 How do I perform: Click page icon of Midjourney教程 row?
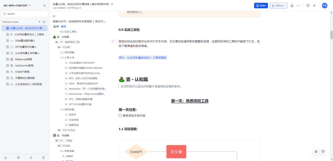tap(8, 59)
